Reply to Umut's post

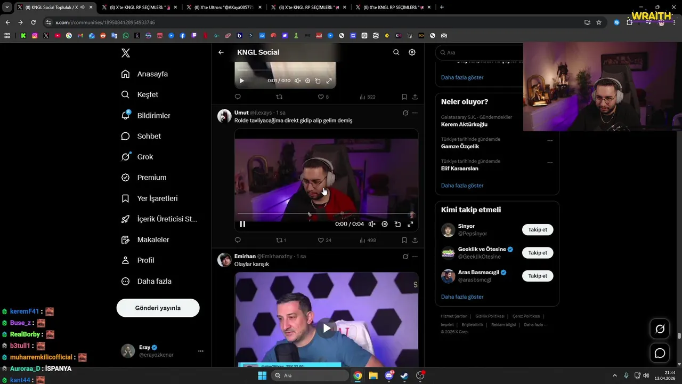click(x=238, y=240)
